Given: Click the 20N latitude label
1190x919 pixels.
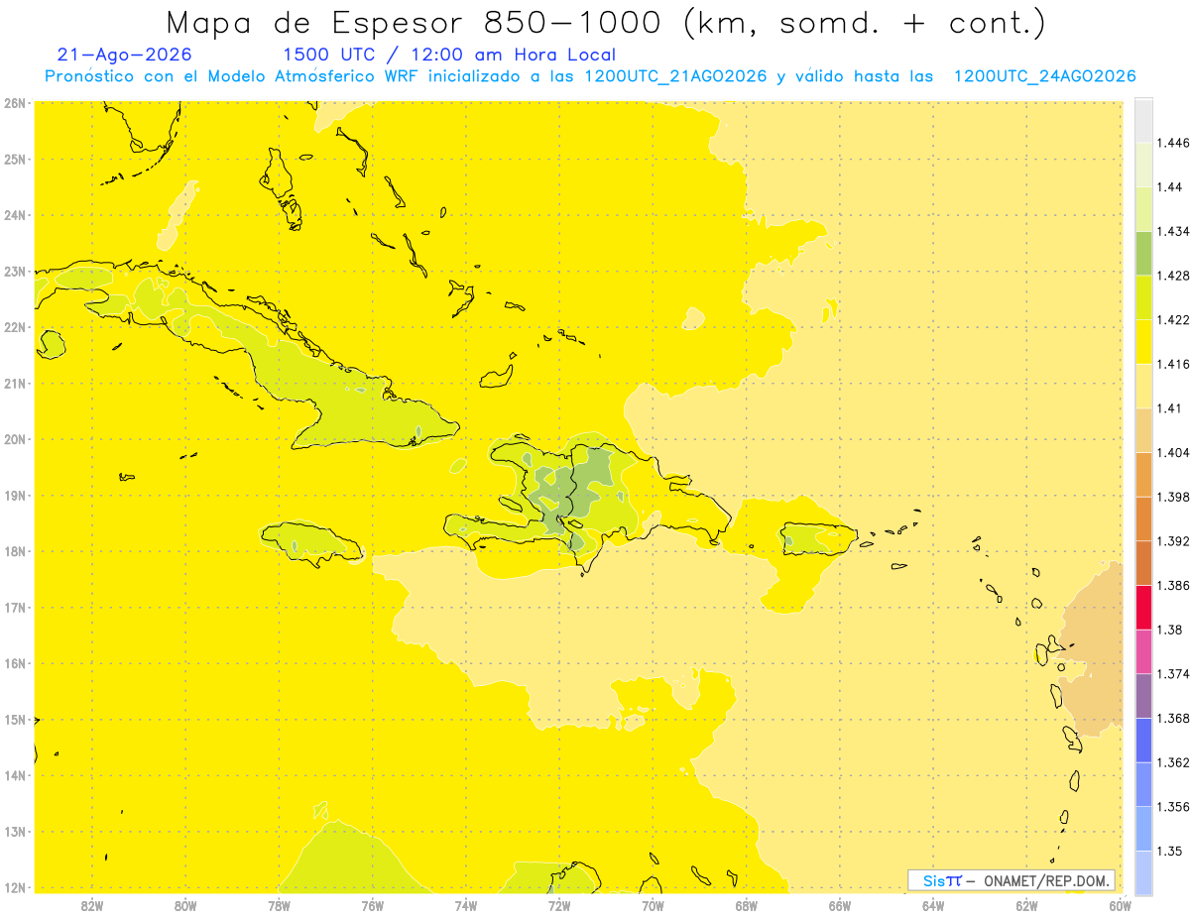Looking at the screenshot, I should pos(14,439).
